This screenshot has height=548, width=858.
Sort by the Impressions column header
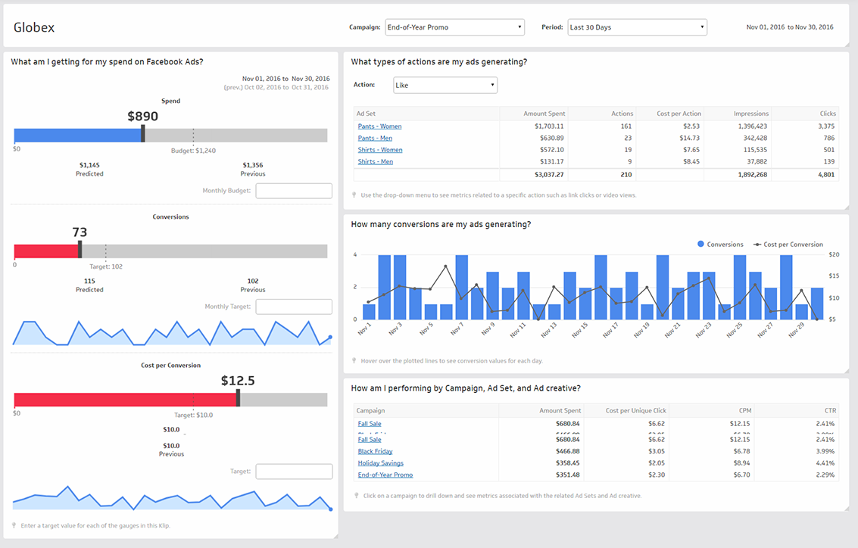pyautogui.click(x=750, y=114)
